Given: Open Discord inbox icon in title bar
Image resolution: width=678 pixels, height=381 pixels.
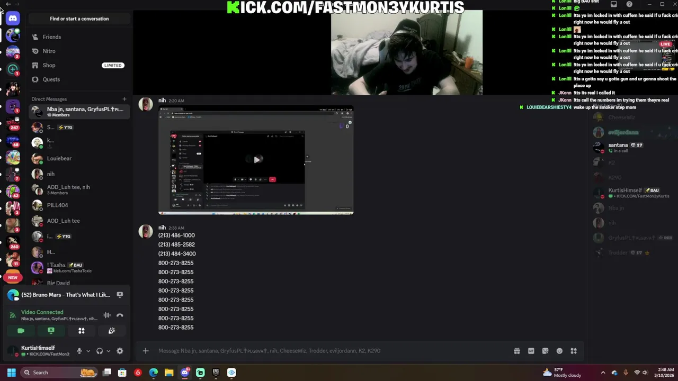Looking at the screenshot, I should tap(613, 4).
